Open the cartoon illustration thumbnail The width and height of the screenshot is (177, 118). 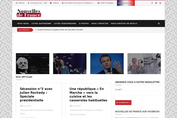[144, 64]
